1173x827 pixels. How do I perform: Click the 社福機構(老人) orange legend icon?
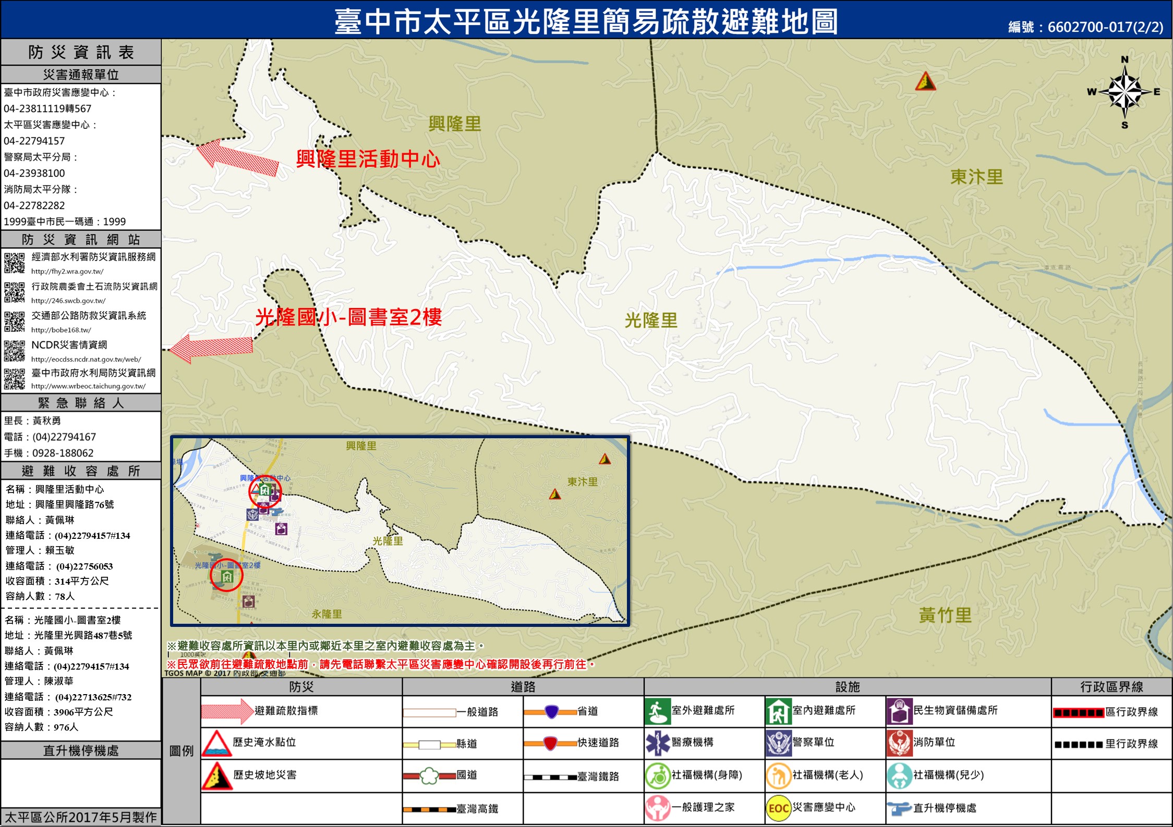click(x=778, y=776)
